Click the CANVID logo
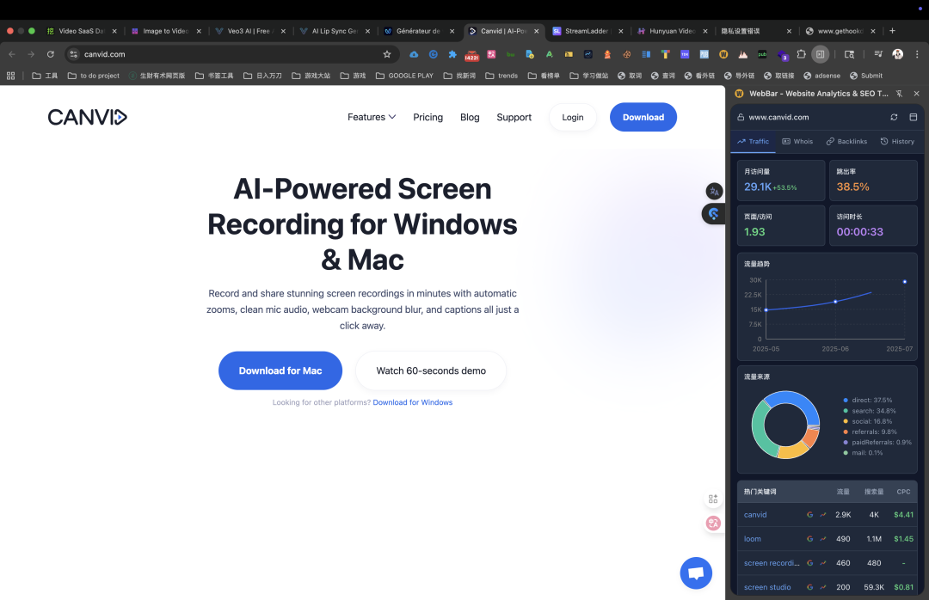 pos(87,117)
